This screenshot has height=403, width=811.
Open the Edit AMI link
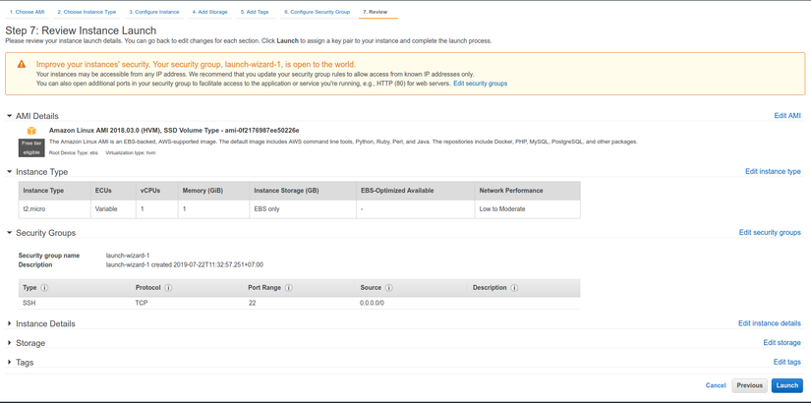click(787, 116)
